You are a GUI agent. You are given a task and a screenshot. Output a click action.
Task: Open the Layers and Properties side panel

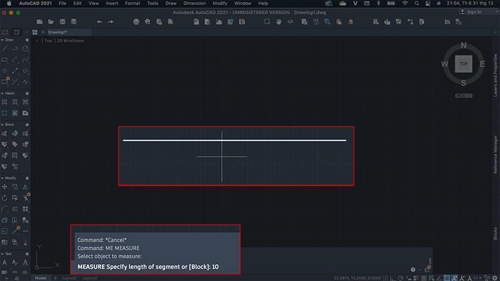coord(495,75)
